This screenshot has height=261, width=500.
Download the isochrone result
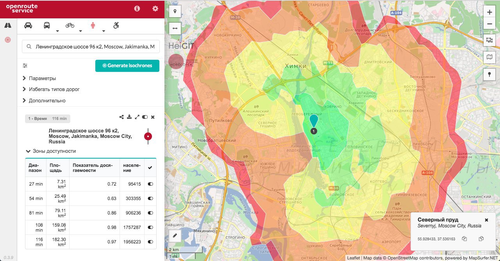(x=129, y=117)
